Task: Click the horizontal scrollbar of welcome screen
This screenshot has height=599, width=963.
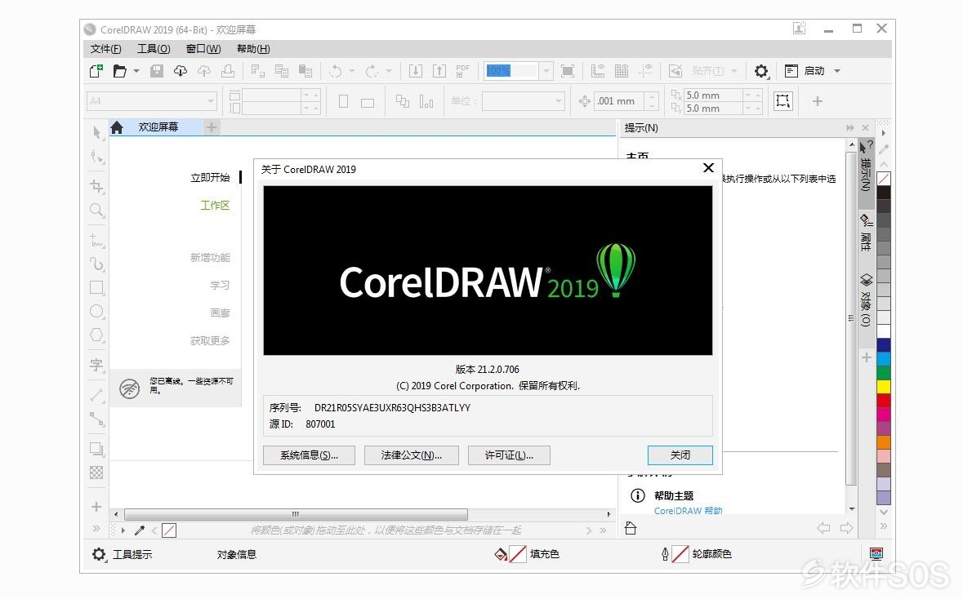Action: click(x=296, y=514)
